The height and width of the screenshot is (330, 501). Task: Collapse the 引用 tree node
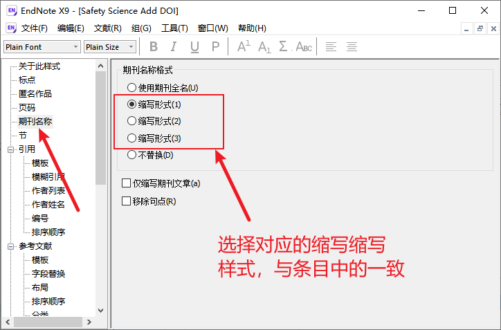[x=10, y=149]
